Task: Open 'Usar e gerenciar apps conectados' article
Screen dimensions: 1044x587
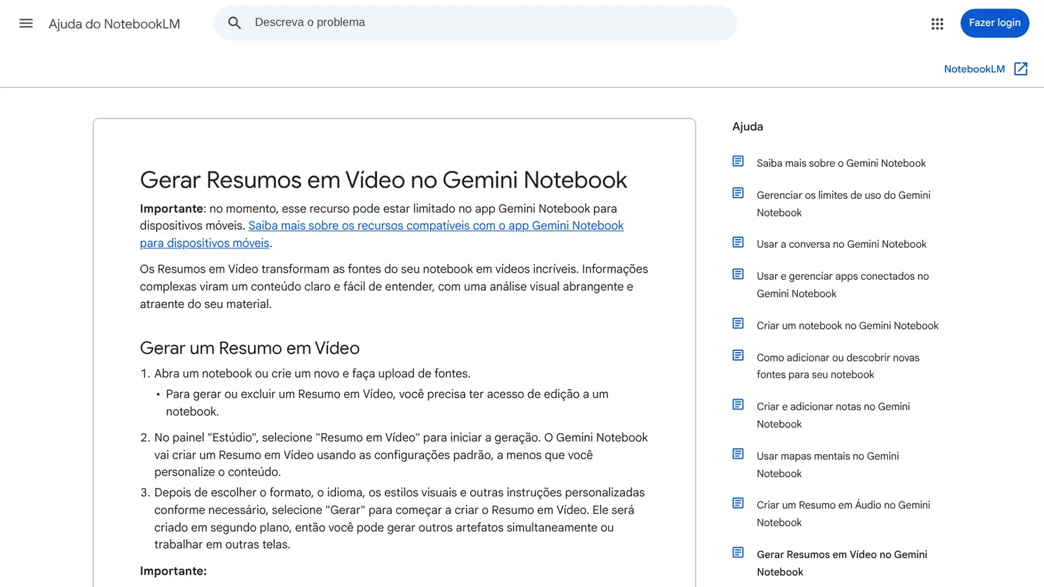Action: coord(843,285)
